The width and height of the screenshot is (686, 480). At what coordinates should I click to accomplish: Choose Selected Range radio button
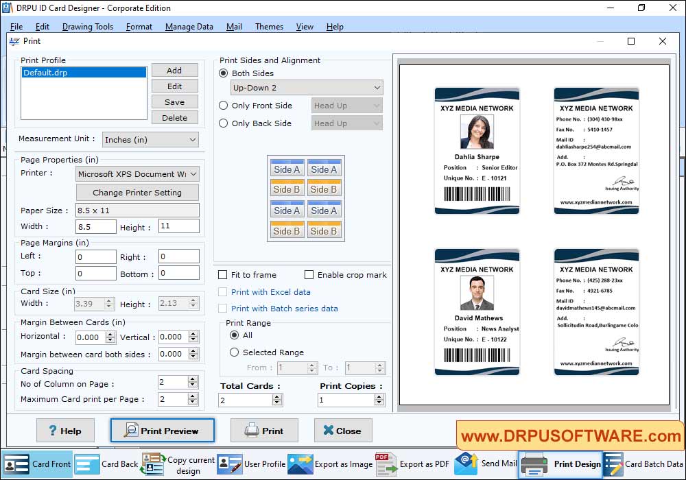click(235, 352)
